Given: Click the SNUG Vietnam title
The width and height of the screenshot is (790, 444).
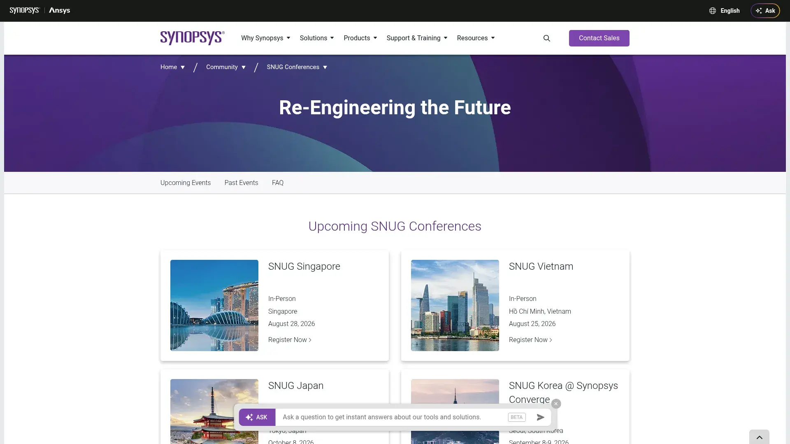Looking at the screenshot, I should pos(541,266).
